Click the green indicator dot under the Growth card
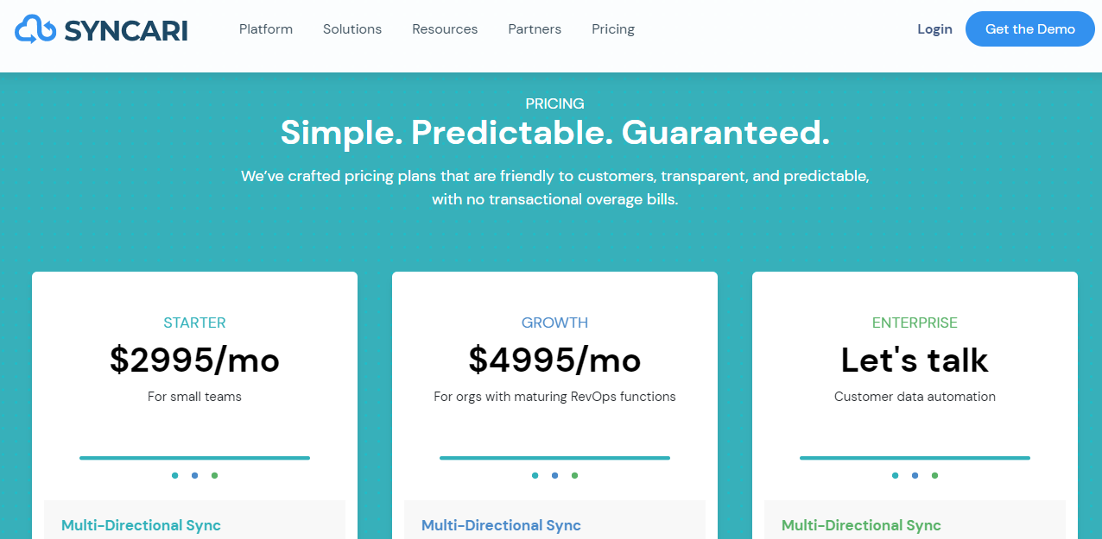1102x539 pixels. point(574,475)
